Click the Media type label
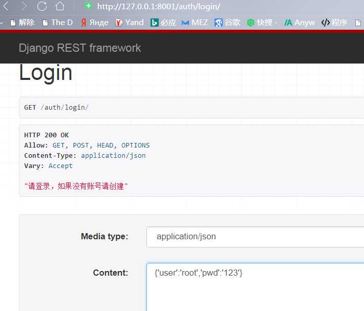 click(x=104, y=236)
